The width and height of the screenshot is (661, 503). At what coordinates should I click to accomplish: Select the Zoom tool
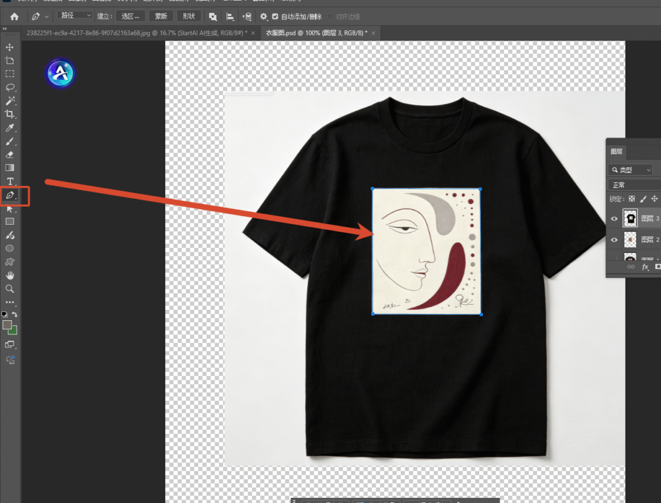pos(10,289)
